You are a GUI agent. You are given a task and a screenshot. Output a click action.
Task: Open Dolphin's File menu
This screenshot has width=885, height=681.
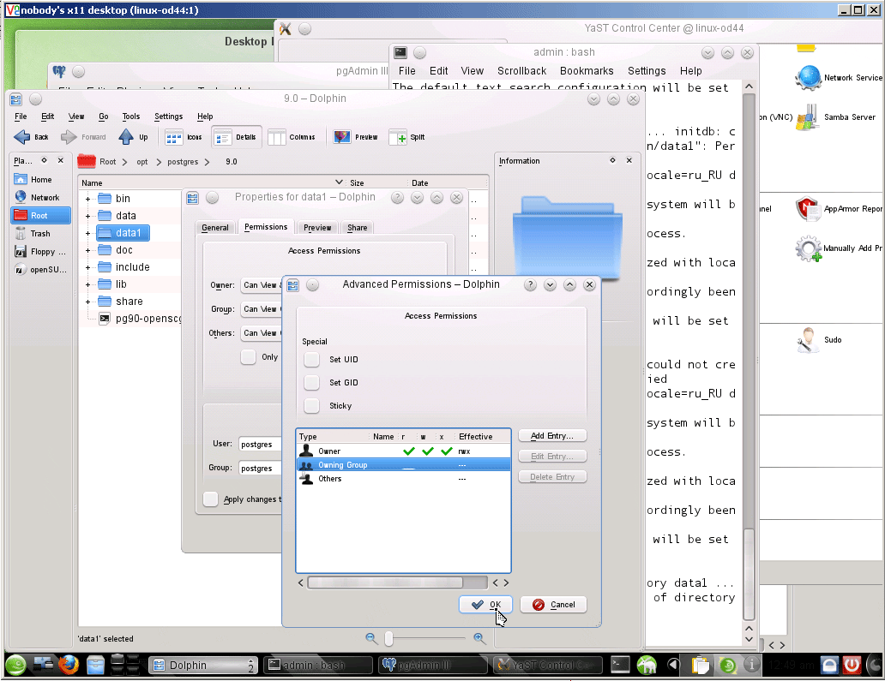[x=21, y=116]
